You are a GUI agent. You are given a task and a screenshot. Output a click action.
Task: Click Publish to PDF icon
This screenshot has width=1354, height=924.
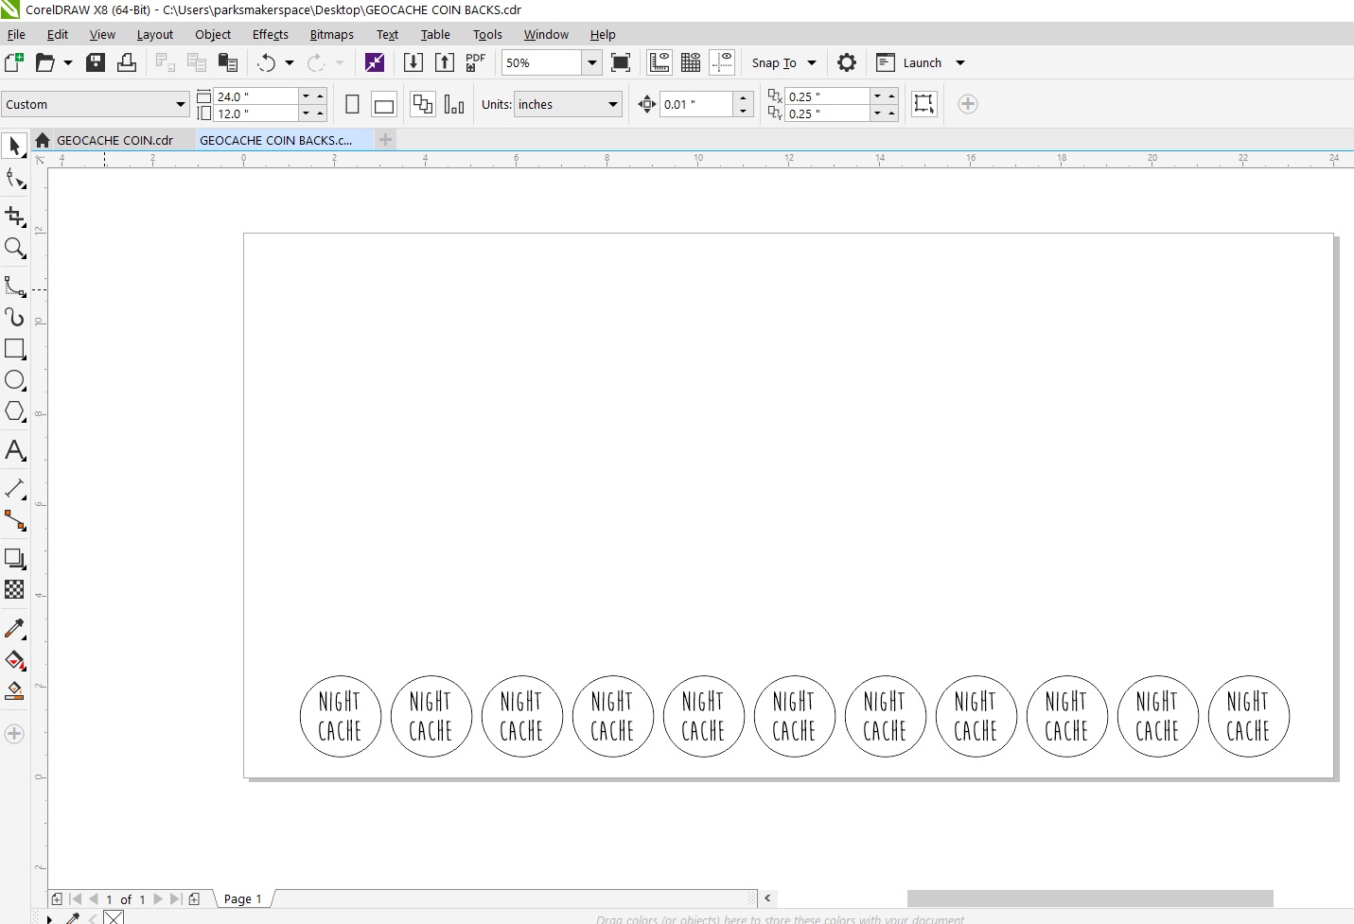(476, 62)
